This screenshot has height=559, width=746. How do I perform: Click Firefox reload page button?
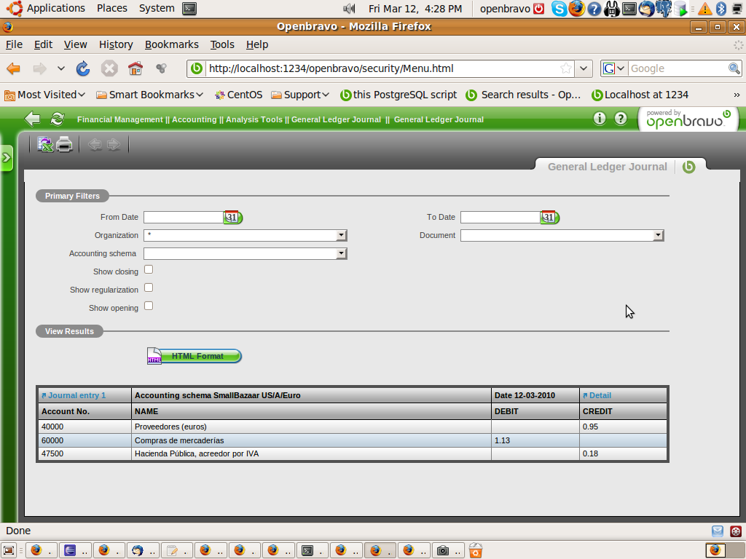click(83, 68)
